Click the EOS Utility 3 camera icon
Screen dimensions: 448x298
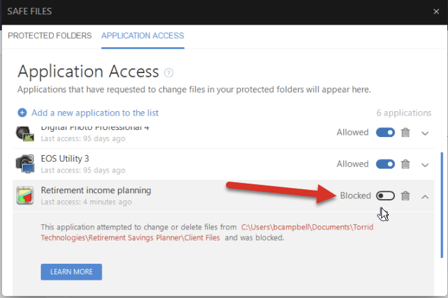point(25,164)
